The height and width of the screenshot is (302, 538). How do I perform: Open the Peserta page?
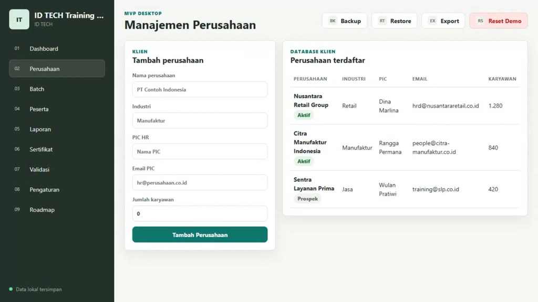[x=57, y=109]
